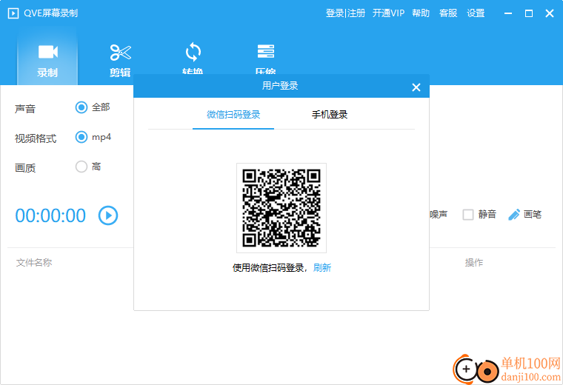Click the 操作 column header
The width and height of the screenshot is (563, 385).
click(x=474, y=263)
